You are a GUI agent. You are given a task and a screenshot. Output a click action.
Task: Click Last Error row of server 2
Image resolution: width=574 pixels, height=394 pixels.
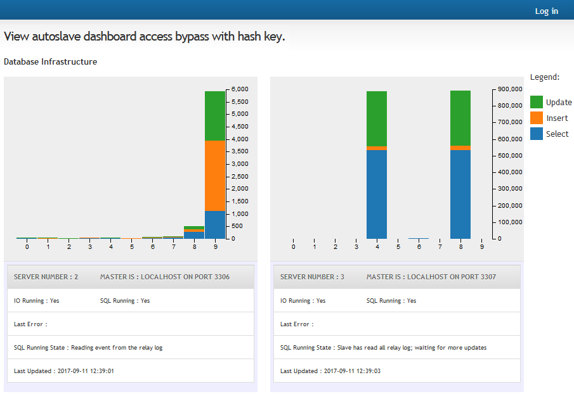(x=131, y=324)
